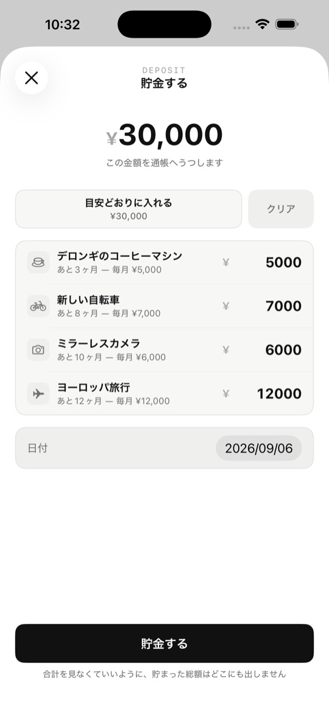This screenshot has height=714, width=329.
Task: Select the ヨーロッパ旅行 goal title
Action: (x=93, y=388)
